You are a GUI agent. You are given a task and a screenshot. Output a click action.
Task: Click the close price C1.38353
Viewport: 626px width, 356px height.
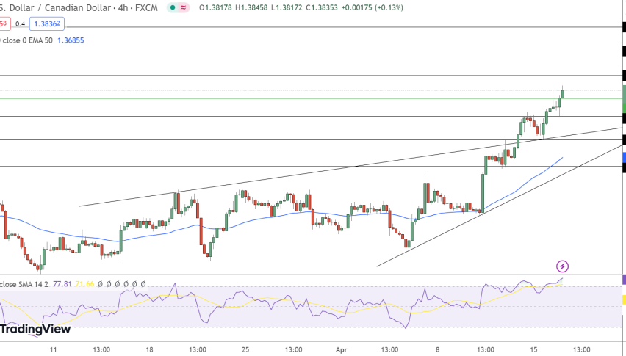click(322, 7)
